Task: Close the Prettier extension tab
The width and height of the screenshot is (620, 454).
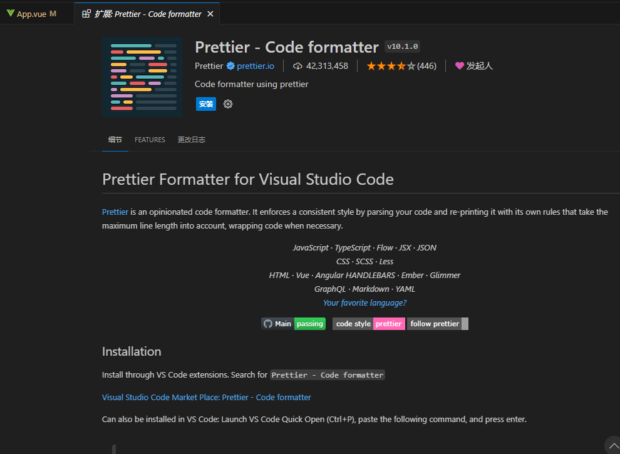Action: [x=210, y=14]
